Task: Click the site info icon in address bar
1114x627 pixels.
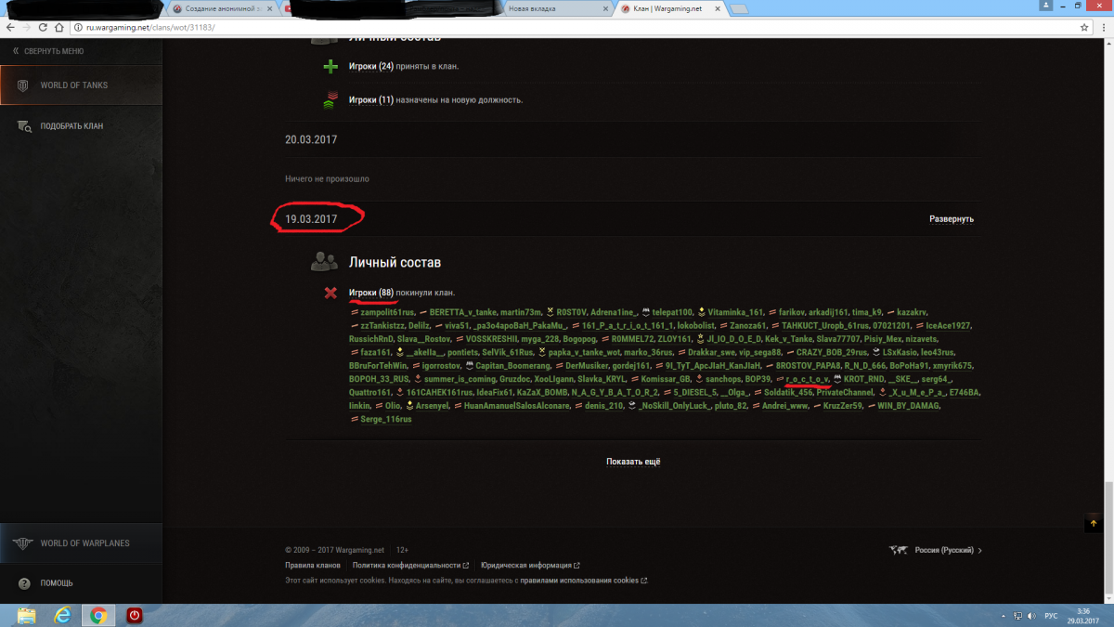Action: 77,28
